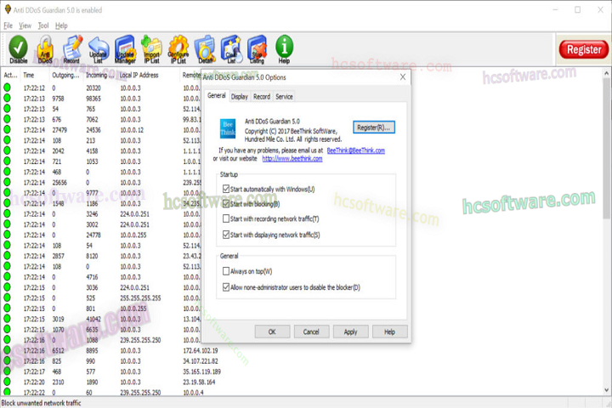Screen dimensions: 612x408
Task: Select remote IP 23.19.58.164
Action: [199, 382]
